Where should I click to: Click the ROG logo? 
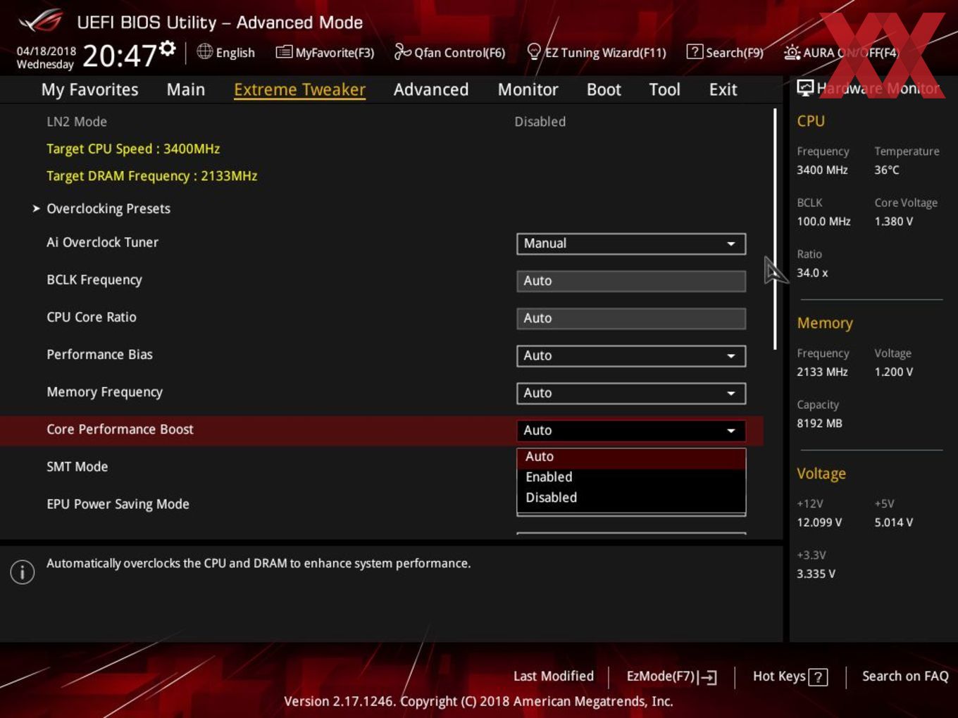(41, 21)
